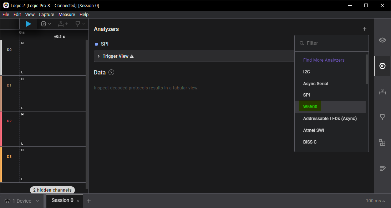
Task: Choose Atmel SWI from analyzer list
Action: coord(314,130)
